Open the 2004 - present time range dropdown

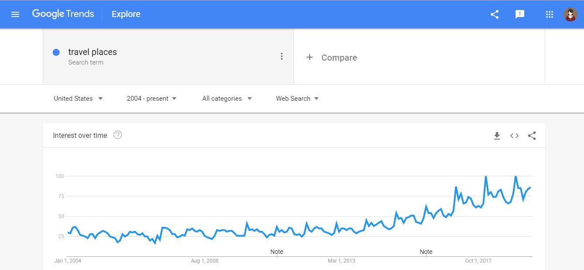(x=152, y=99)
